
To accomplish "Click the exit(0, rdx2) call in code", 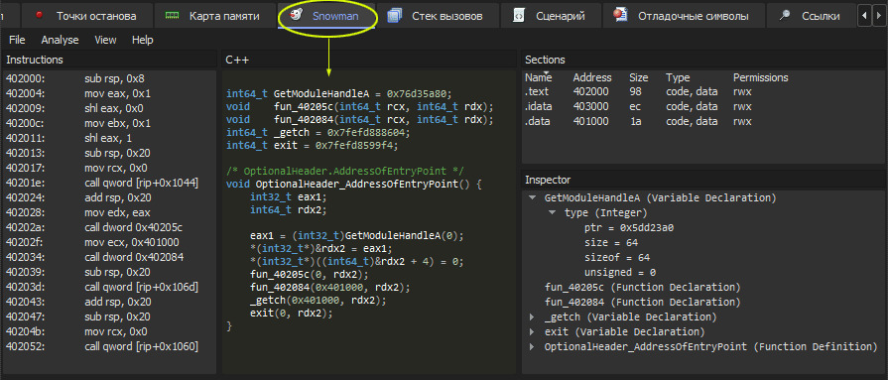I will [291, 314].
